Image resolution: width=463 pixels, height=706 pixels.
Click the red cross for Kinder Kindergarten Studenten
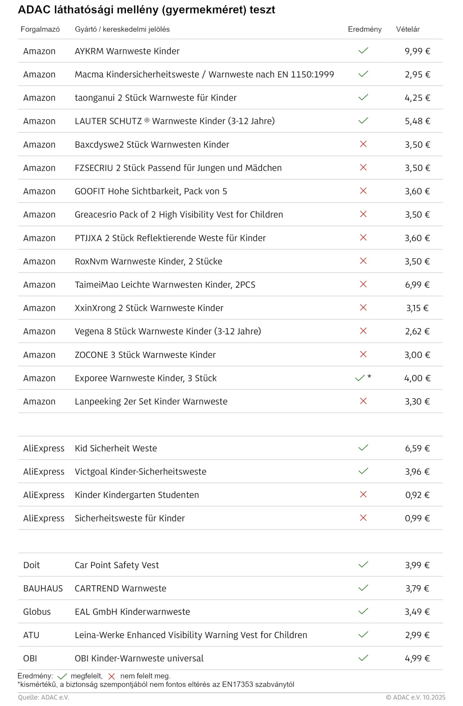[363, 494]
